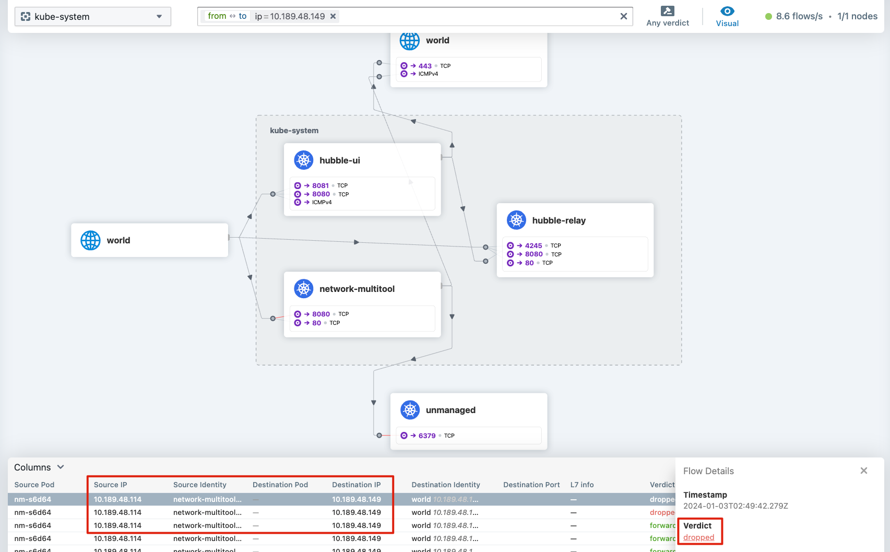Image resolution: width=890 pixels, height=552 pixels.
Task: Remove the ip=10.189.48.149 filter tag
Action: (x=333, y=16)
